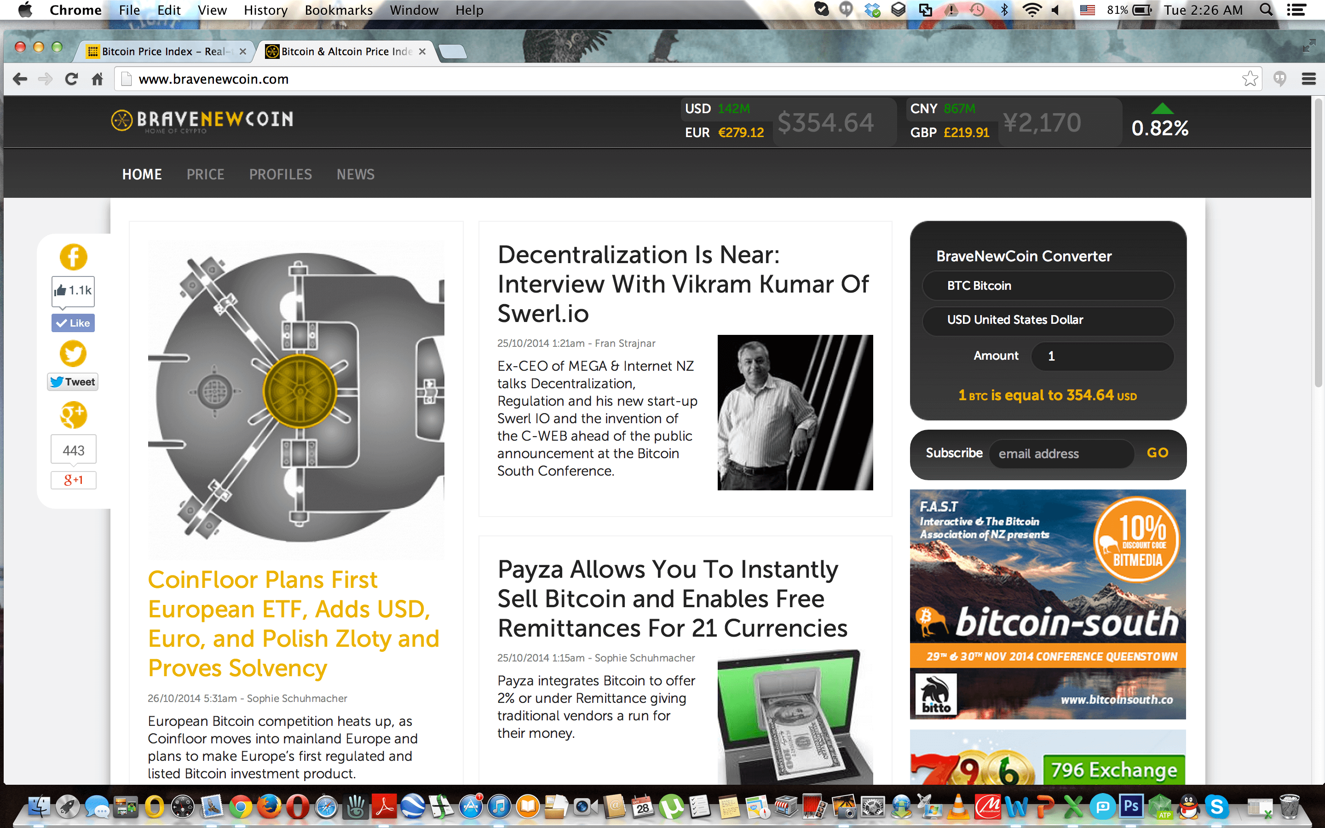Open Photoshop from the dock
The image size is (1325, 828).
point(1131,807)
